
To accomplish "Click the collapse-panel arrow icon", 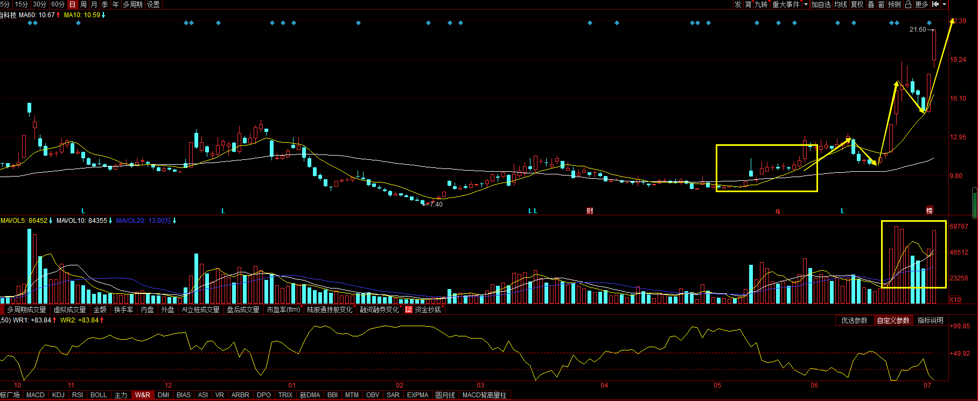I will [935, 4].
